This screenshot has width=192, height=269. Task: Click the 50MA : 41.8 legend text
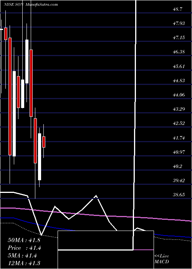(x=24, y=240)
